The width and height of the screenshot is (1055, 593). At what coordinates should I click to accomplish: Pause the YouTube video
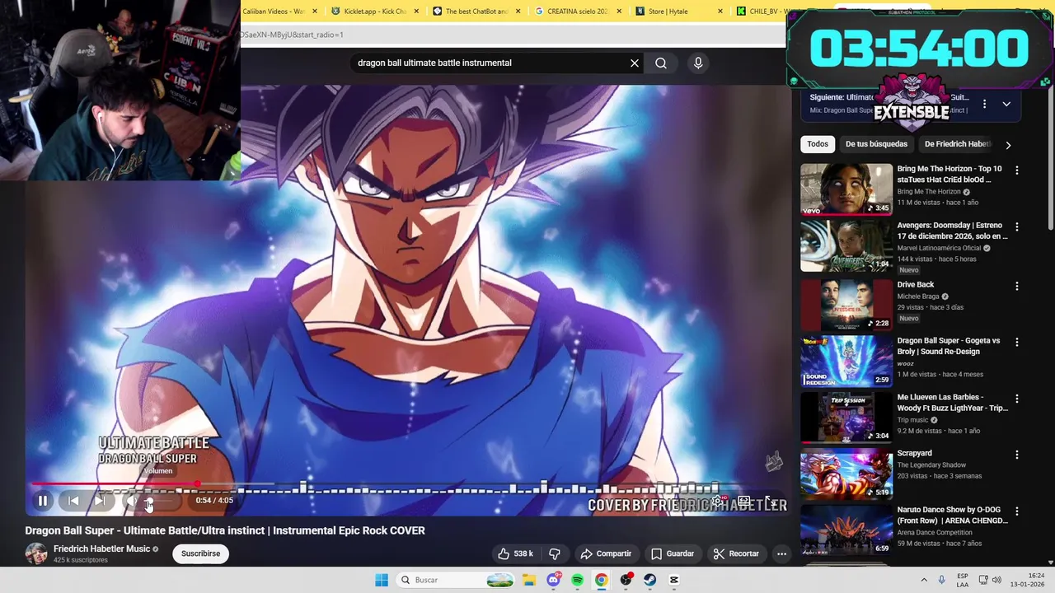click(43, 500)
